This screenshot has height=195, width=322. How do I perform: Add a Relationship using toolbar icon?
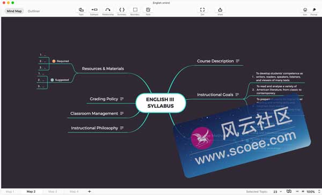[x=108, y=10]
